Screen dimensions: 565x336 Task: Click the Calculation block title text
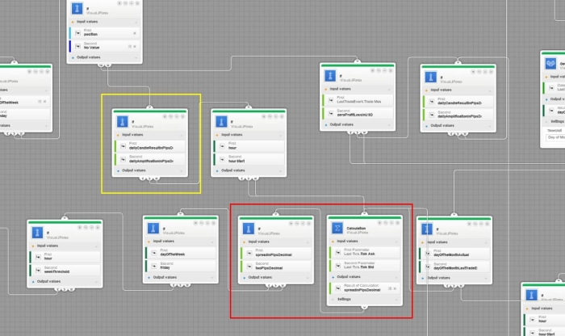click(356, 229)
